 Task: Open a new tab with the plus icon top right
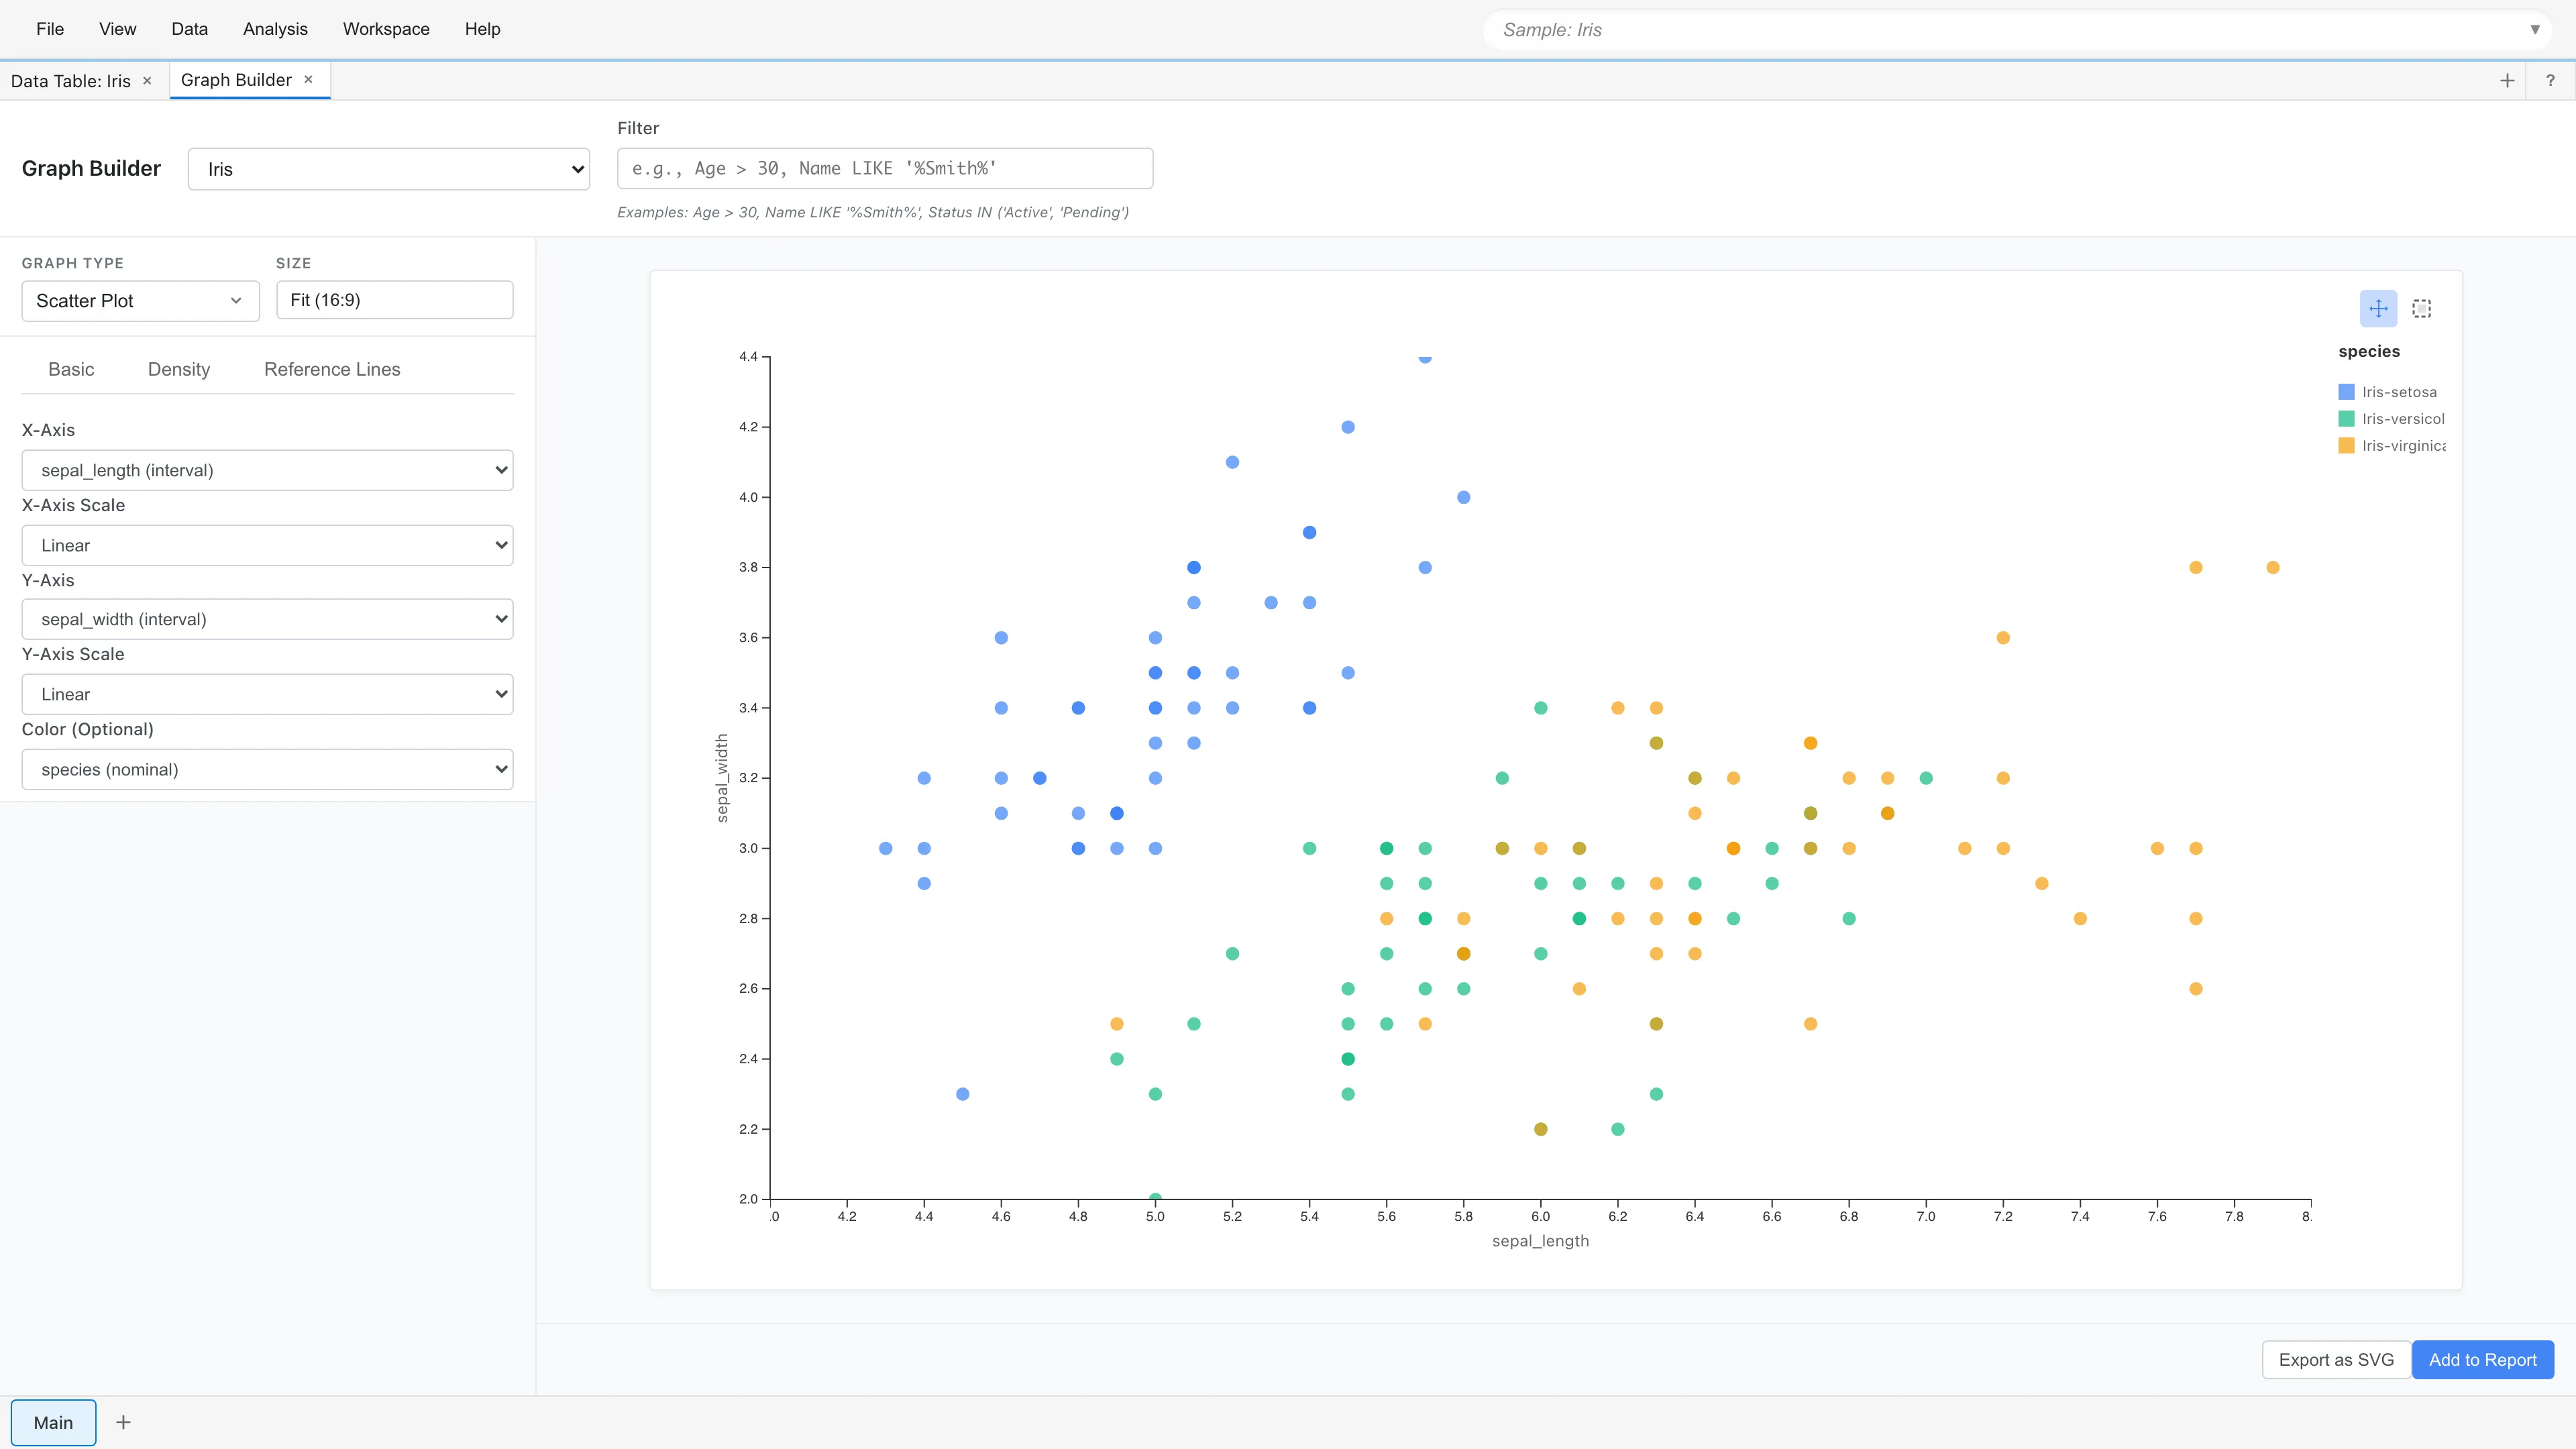[2507, 80]
